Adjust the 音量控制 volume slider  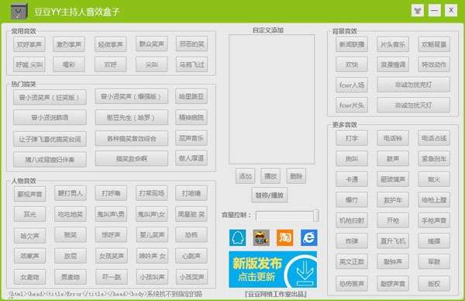[287, 216]
